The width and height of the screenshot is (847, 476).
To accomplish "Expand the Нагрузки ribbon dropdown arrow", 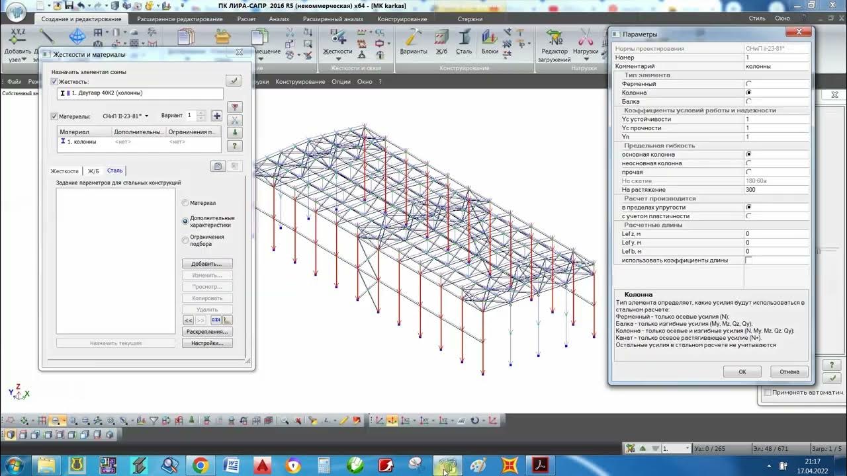I will click(x=586, y=59).
